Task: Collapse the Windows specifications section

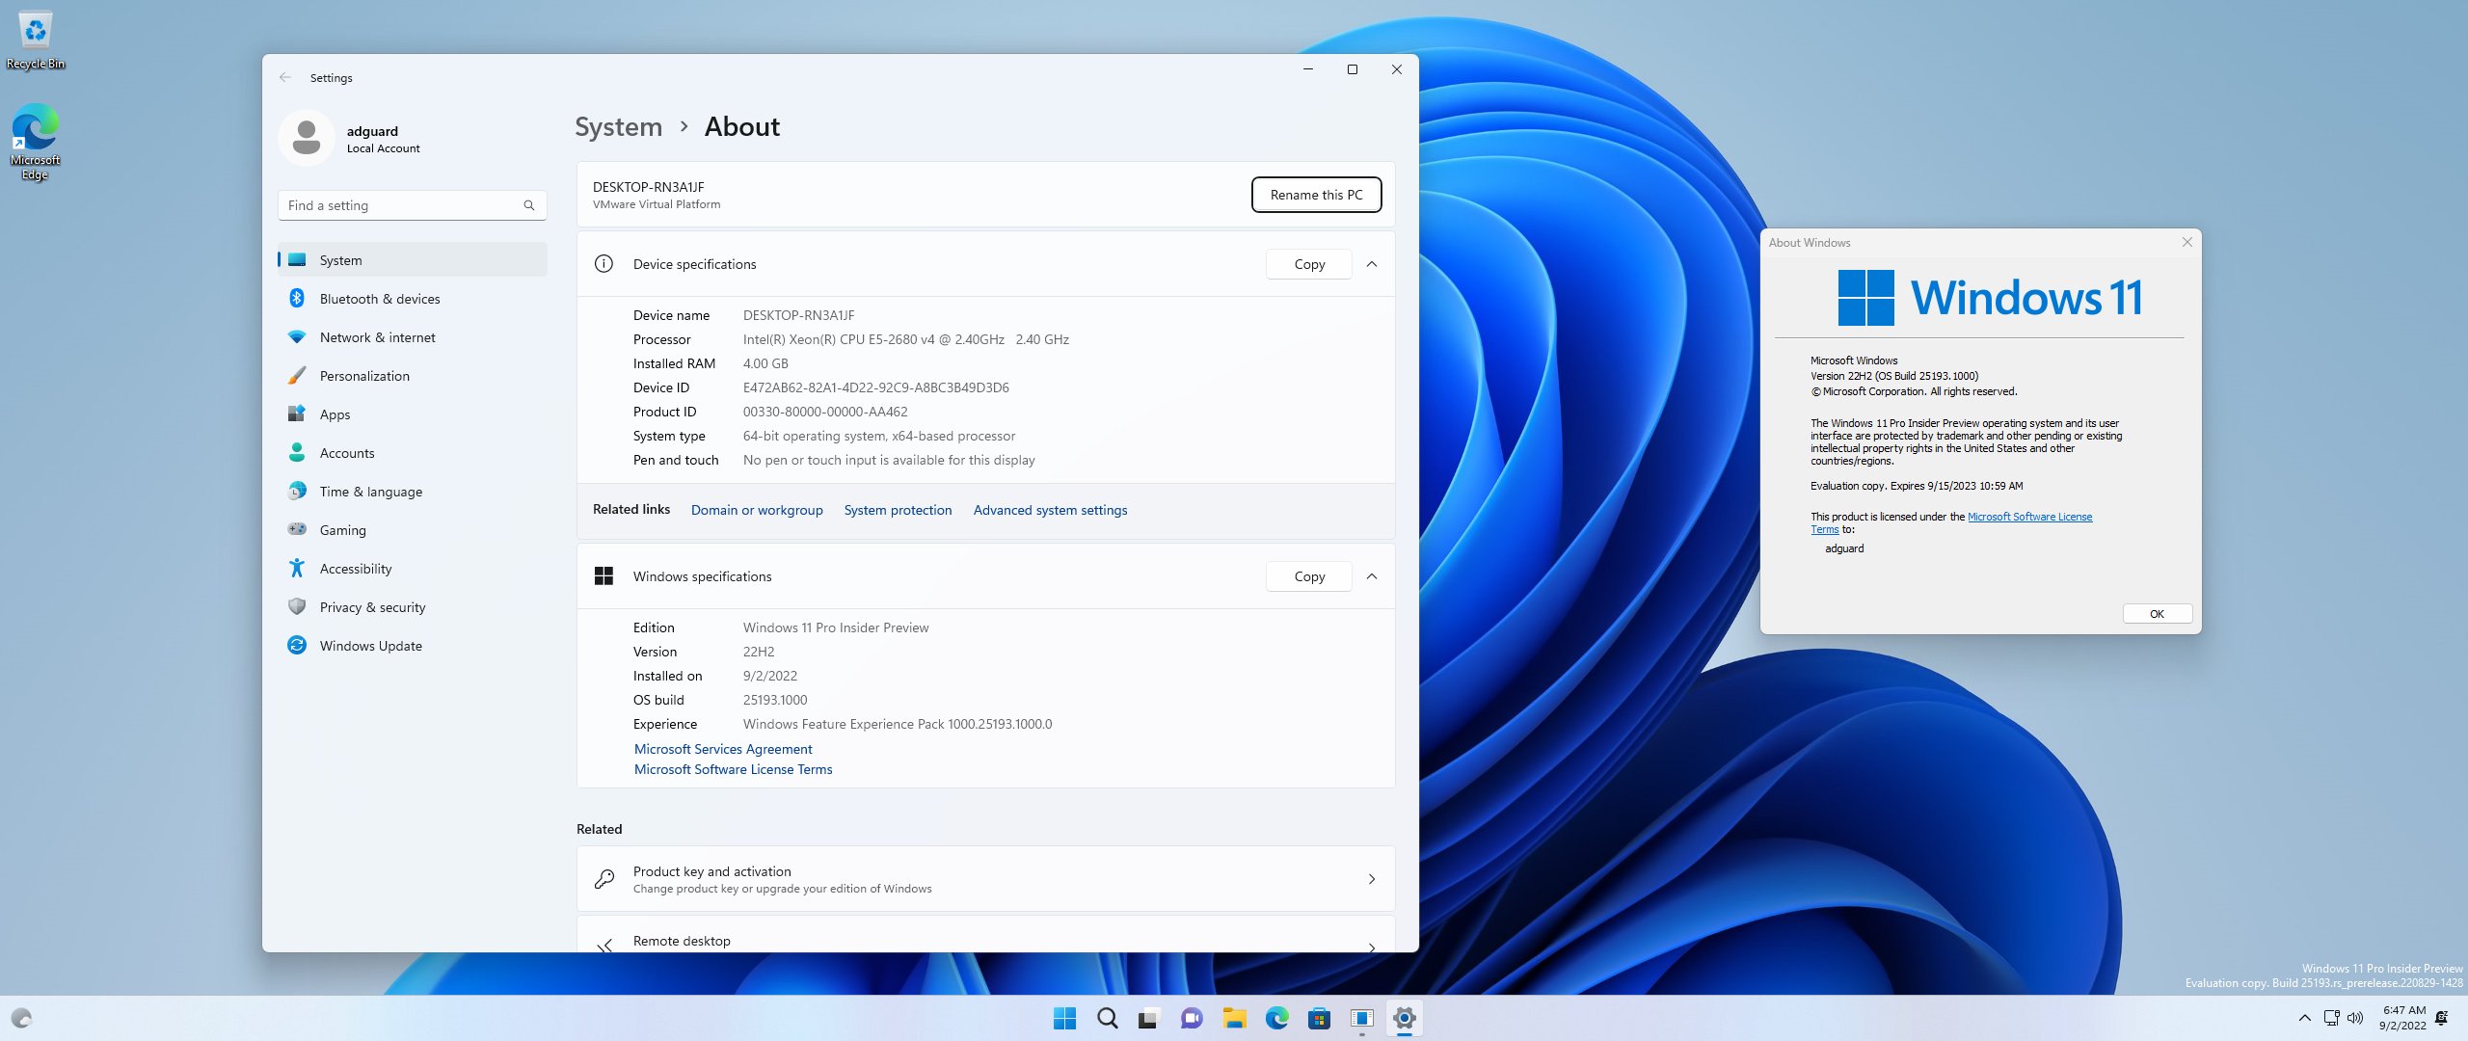Action: (1373, 575)
